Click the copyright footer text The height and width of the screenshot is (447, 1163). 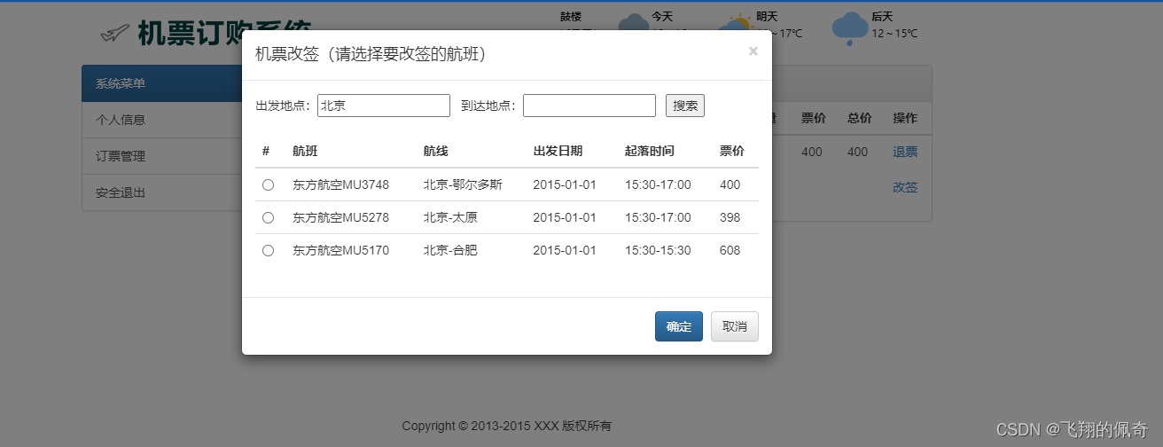pos(506,426)
